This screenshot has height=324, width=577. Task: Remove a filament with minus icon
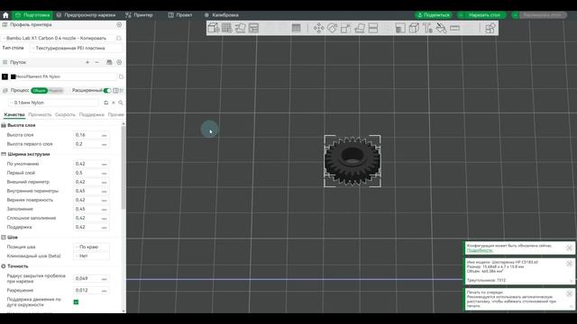[97, 62]
